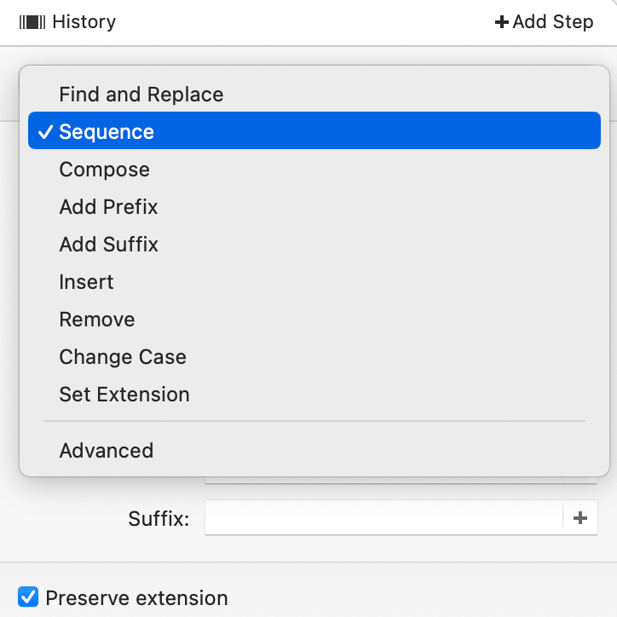Select the Insert step type
The image size is (617, 617).
87,282
